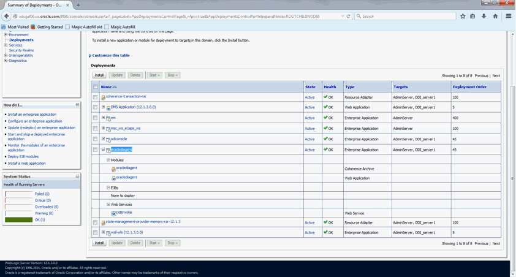516x277 pixels.
Task: Check the state-management-provider-memory-rar row checkbox
Action: click(x=95, y=222)
